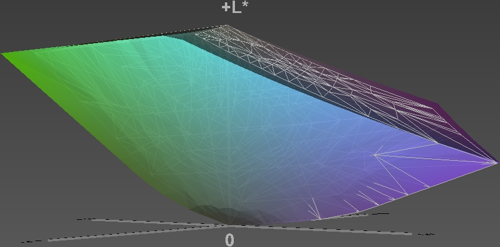Click the 3D color gamut volume

click(x=250, y=125)
